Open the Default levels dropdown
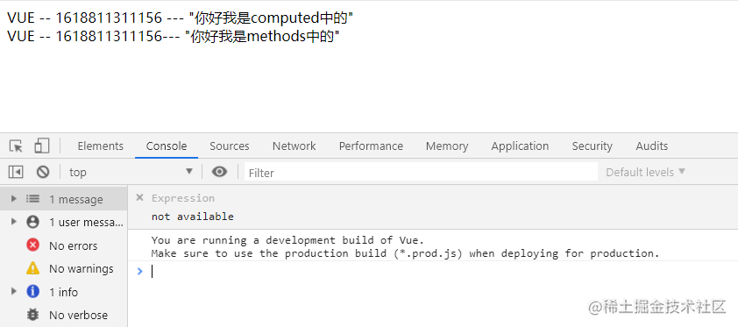Viewport: 738px width, 327px height. click(x=645, y=172)
